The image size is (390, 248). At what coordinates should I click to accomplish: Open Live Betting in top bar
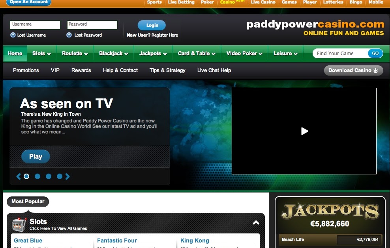pyautogui.click(x=181, y=2)
